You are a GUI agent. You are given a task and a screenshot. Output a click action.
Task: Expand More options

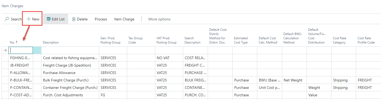point(160,19)
